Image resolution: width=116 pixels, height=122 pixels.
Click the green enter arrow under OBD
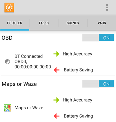coord(57,54)
